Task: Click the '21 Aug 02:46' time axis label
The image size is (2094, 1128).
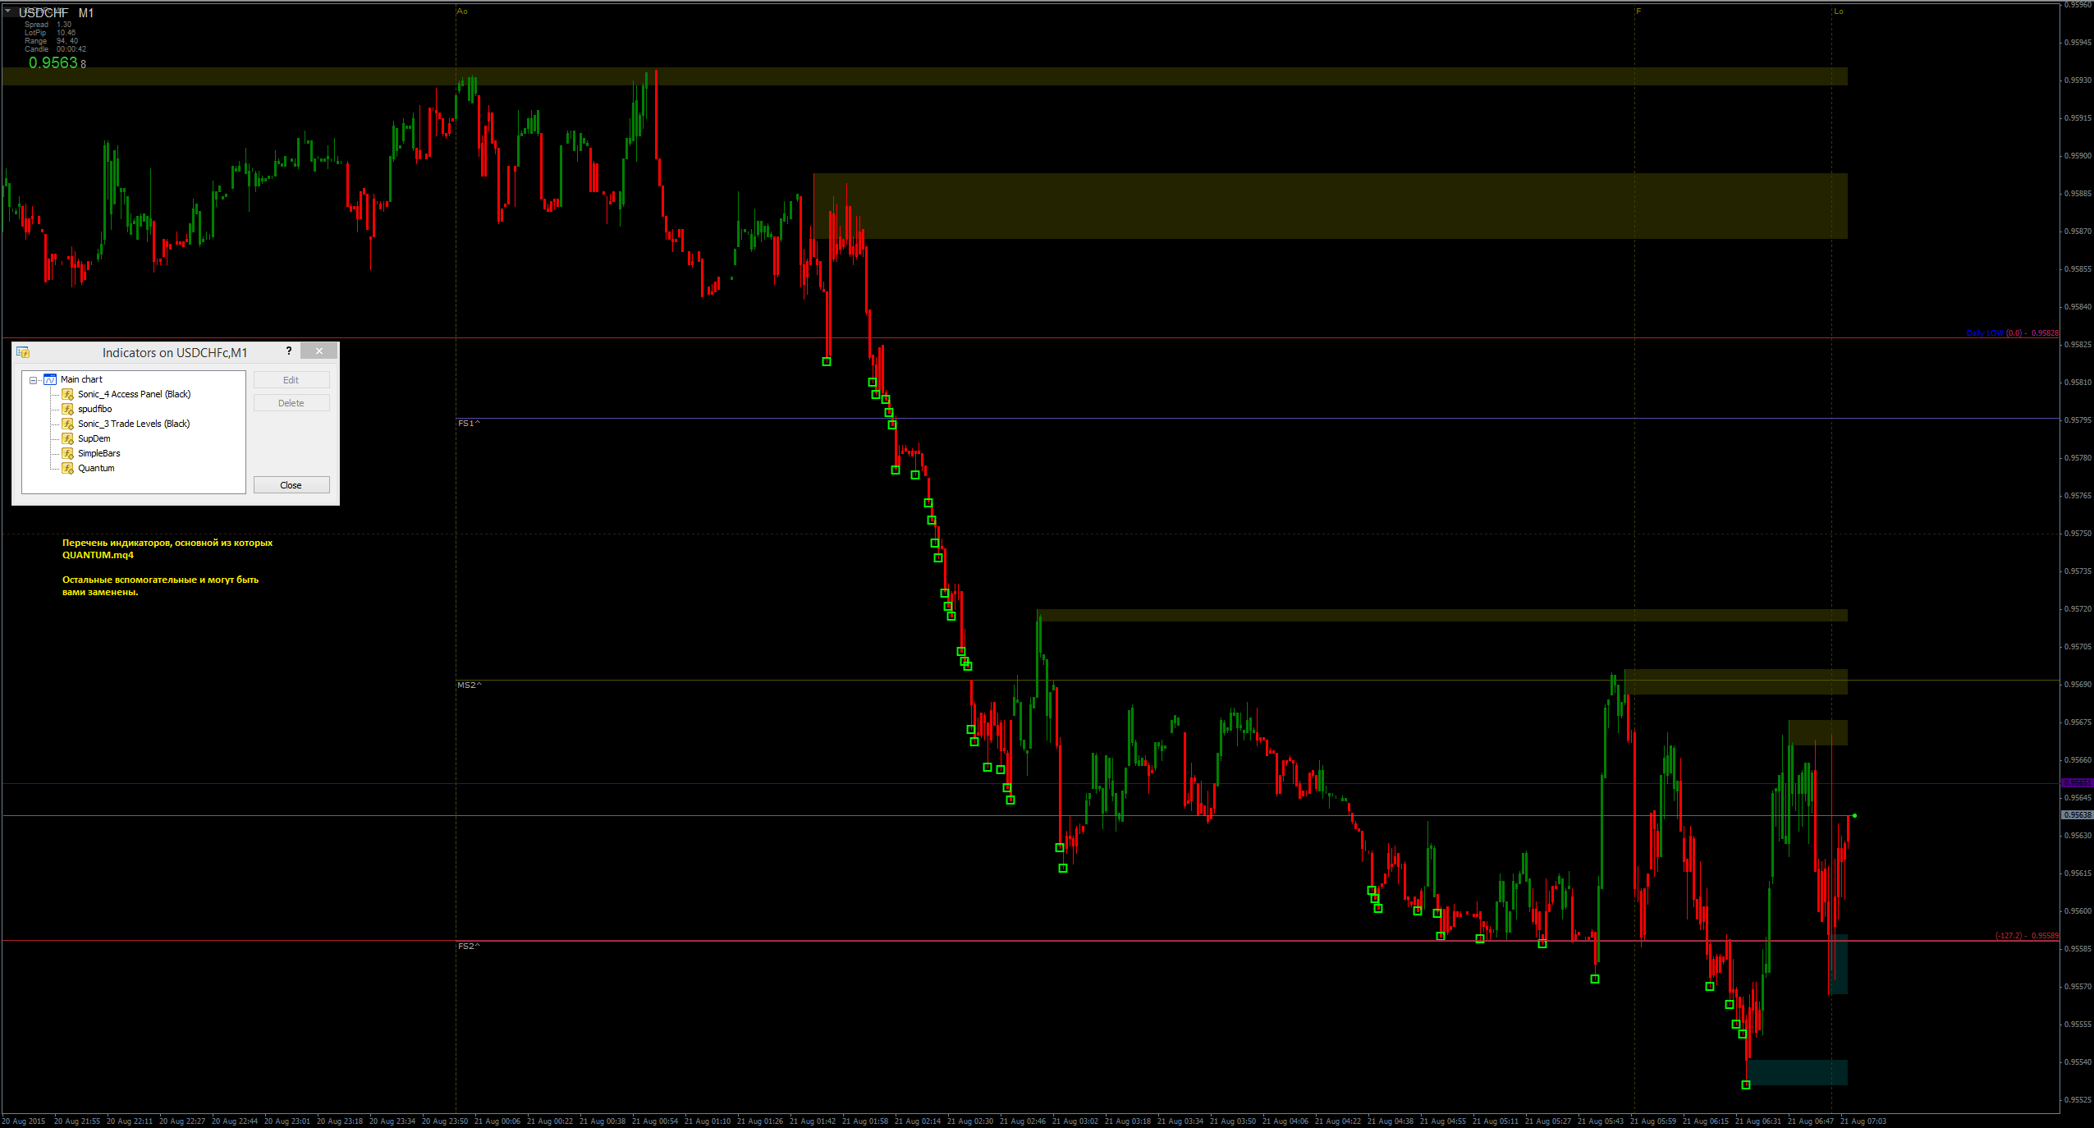Action: coord(1023,1121)
